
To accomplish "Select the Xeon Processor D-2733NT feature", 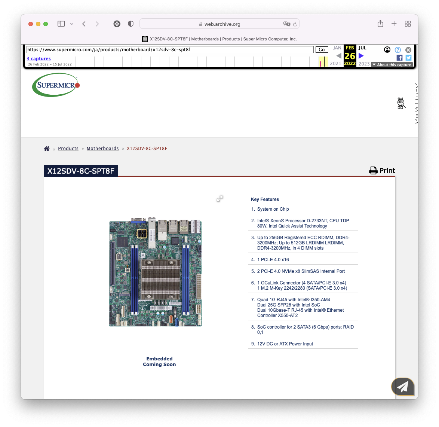I will [x=303, y=223].
